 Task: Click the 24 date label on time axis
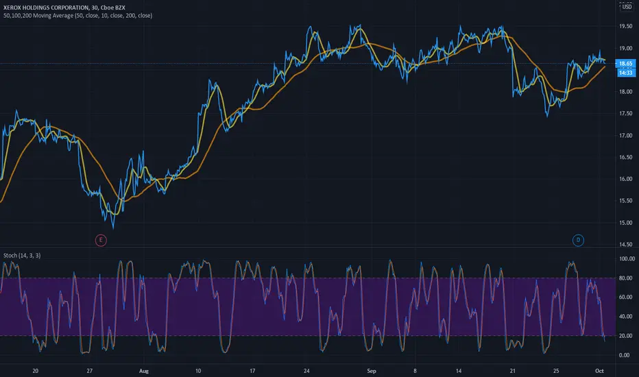306,371
